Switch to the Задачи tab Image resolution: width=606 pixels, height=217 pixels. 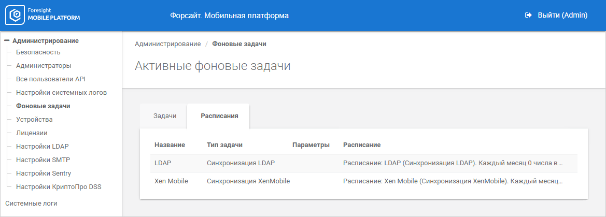[165, 116]
